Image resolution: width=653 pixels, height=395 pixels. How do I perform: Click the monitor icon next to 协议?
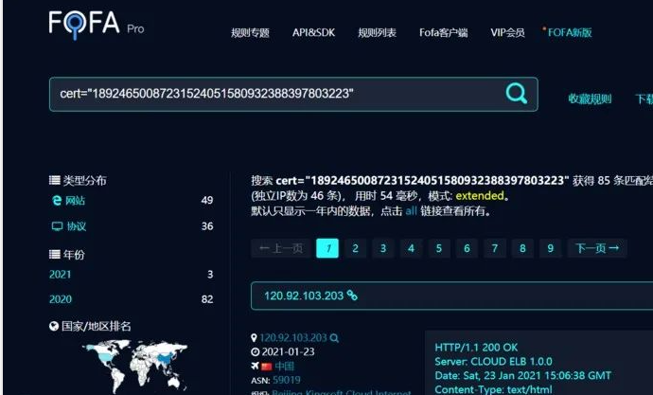coord(57,226)
